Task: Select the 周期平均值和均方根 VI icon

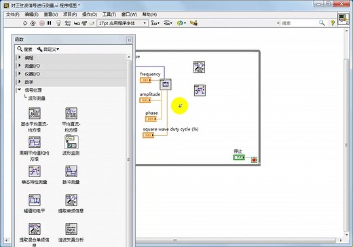Action: pos(35,142)
